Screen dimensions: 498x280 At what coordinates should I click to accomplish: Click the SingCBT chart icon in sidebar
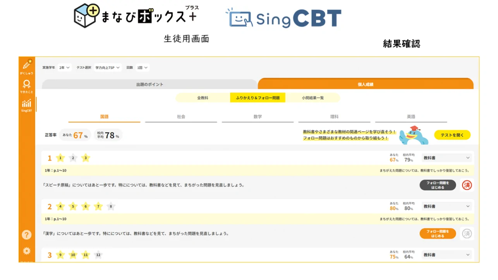(x=27, y=104)
